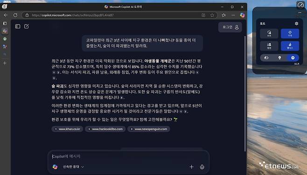
Task: Click the address bar URL
Action: [x=73, y=15]
